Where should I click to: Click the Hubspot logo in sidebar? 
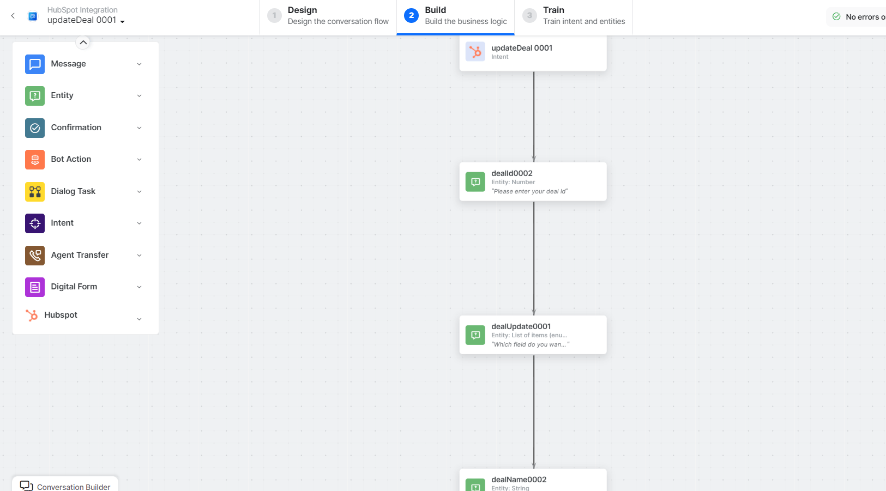32,316
